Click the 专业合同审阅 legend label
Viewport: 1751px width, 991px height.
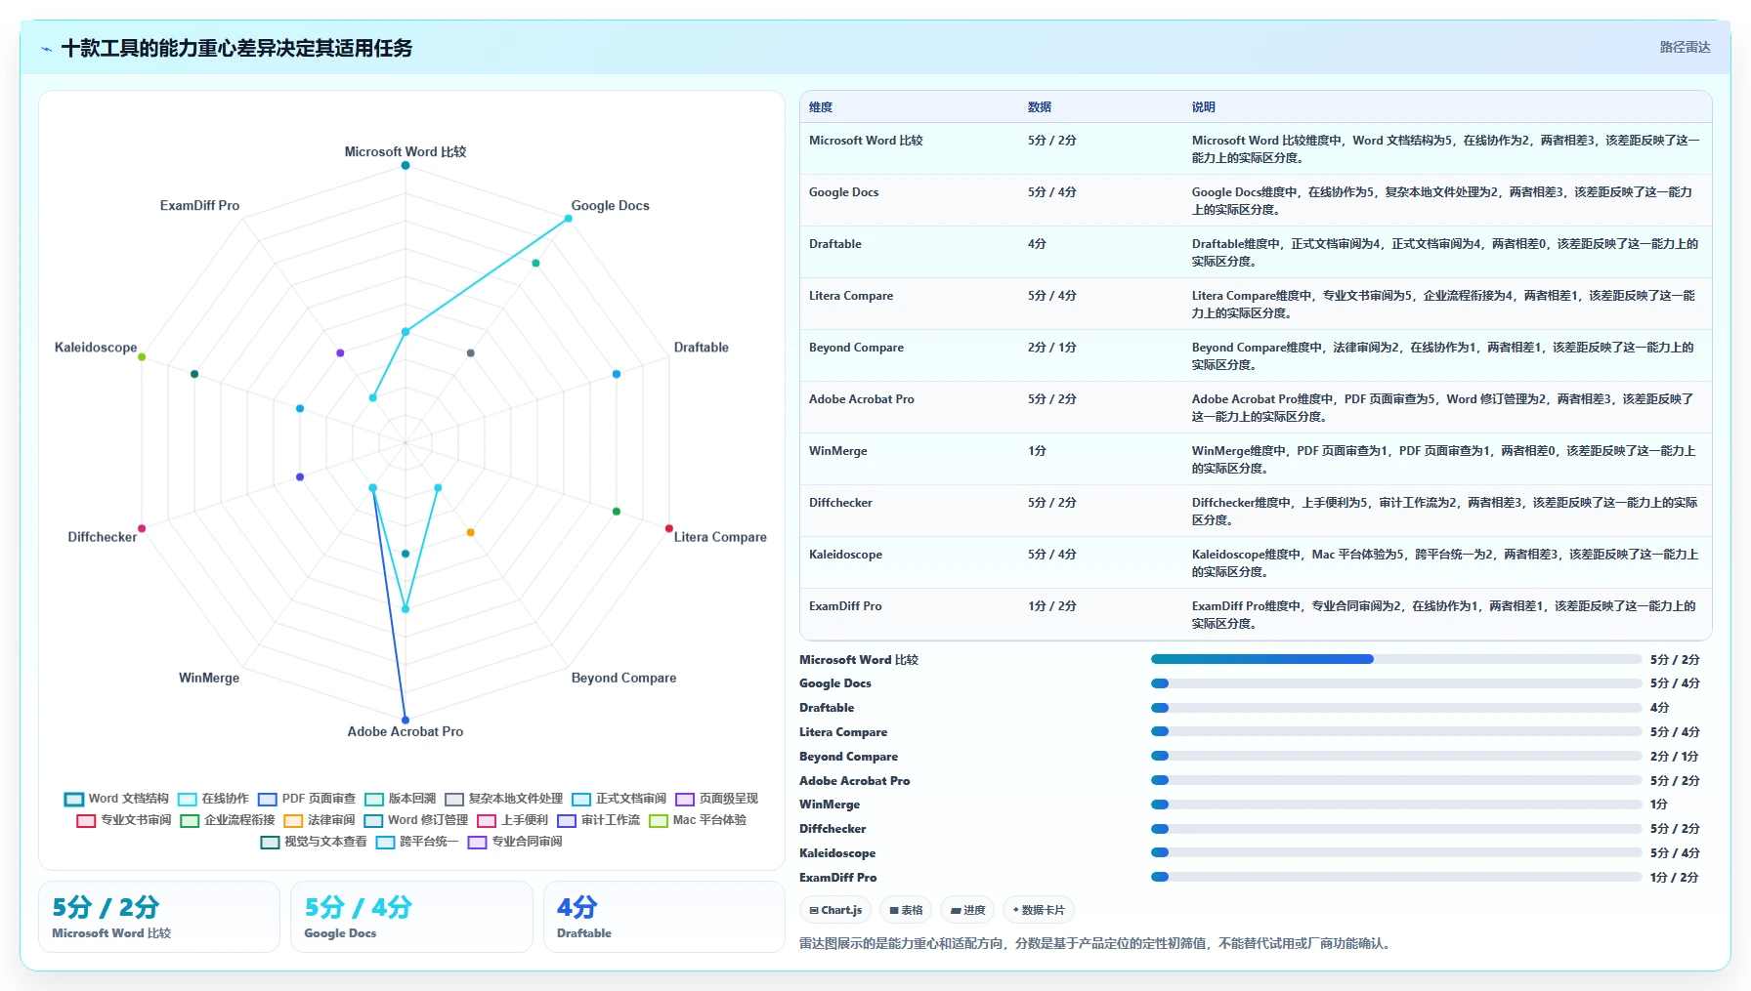click(x=527, y=842)
